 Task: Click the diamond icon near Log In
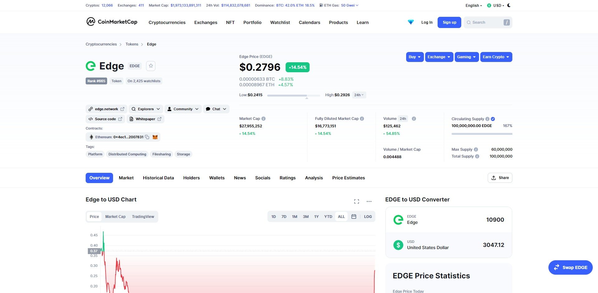tap(411, 22)
